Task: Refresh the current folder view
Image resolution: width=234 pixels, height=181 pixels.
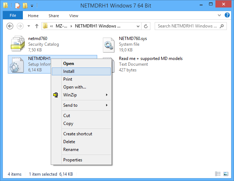Action: pyautogui.click(x=146, y=26)
